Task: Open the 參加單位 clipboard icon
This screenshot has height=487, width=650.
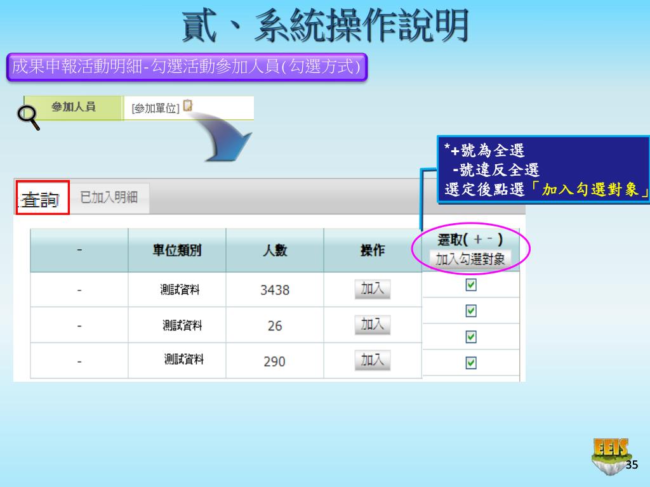Action: [x=188, y=105]
